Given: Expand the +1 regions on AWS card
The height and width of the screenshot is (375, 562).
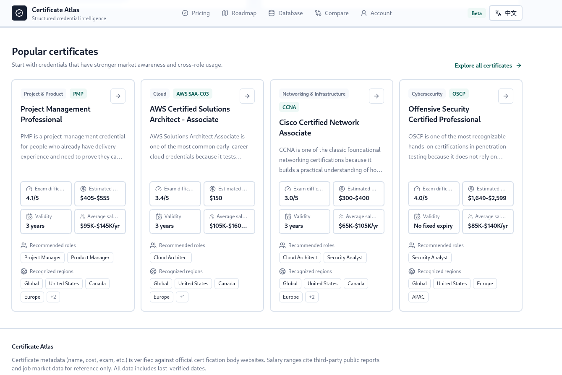Looking at the screenshot, I should pos(182,297).
